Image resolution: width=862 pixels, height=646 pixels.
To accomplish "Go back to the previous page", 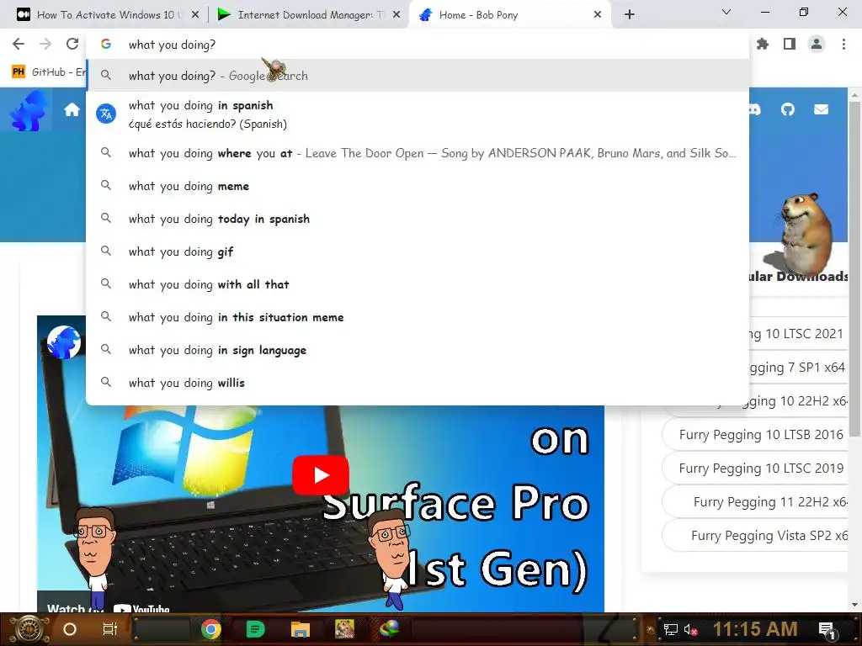I will tap(19, 44).
